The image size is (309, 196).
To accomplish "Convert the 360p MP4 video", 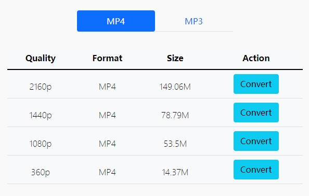I will pos(256,170).
